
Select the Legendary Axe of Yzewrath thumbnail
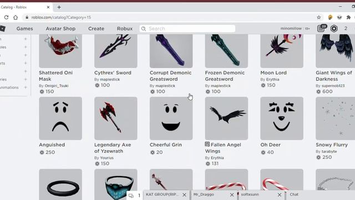116,118
